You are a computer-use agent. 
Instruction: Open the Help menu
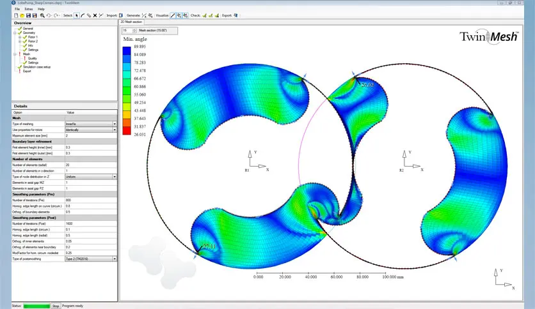click(x=41, y=9)
